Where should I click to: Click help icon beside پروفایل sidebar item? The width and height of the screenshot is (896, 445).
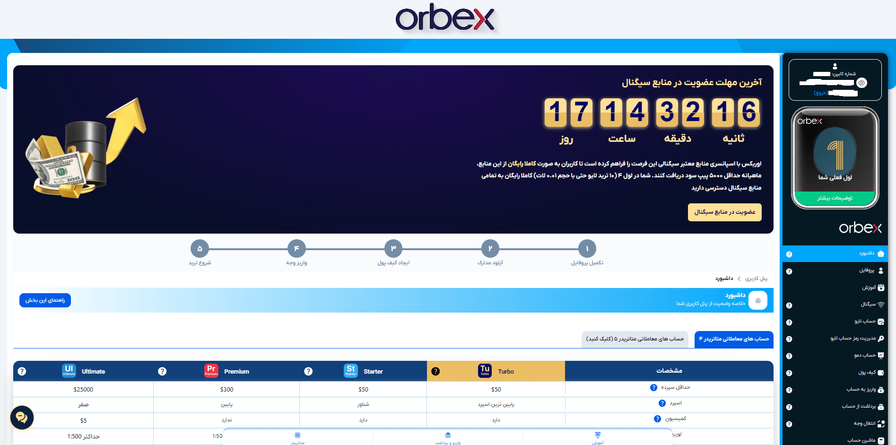click(x=789, y=271)
